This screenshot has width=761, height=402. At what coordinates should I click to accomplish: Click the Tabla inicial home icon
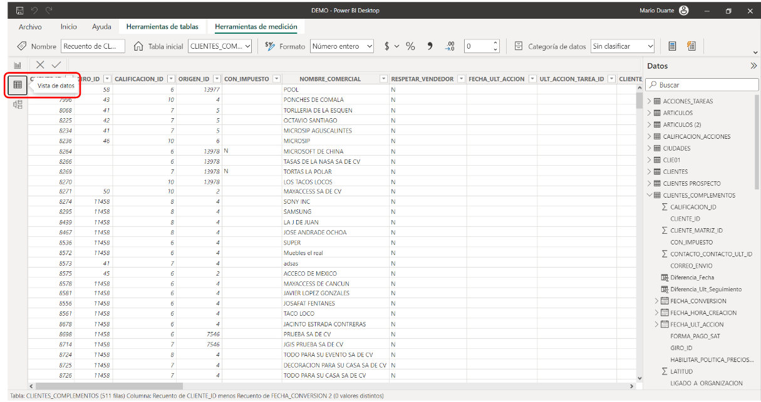138,46
